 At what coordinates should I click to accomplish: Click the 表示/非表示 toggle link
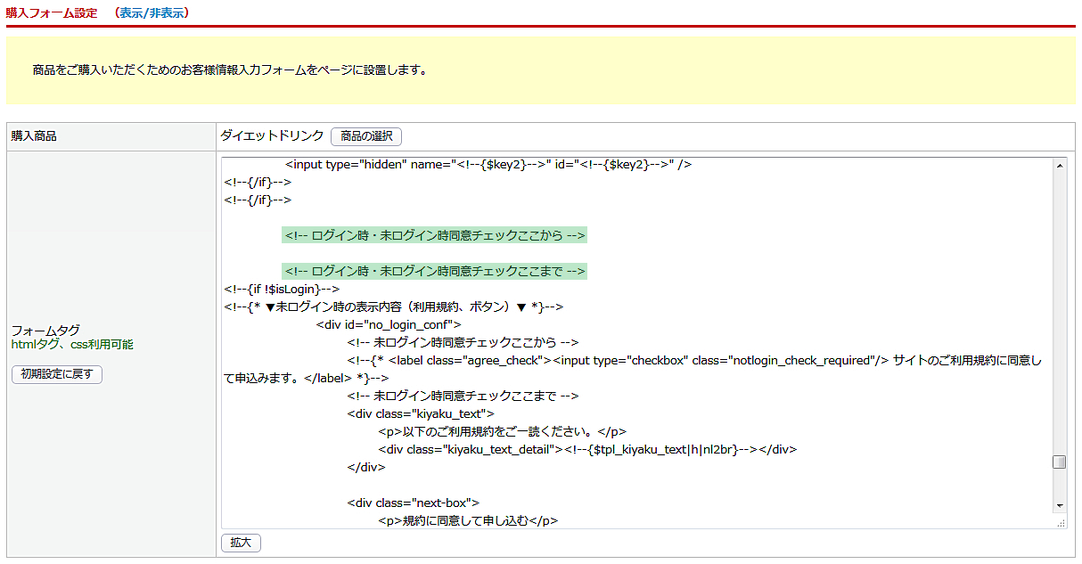[152, 13]
